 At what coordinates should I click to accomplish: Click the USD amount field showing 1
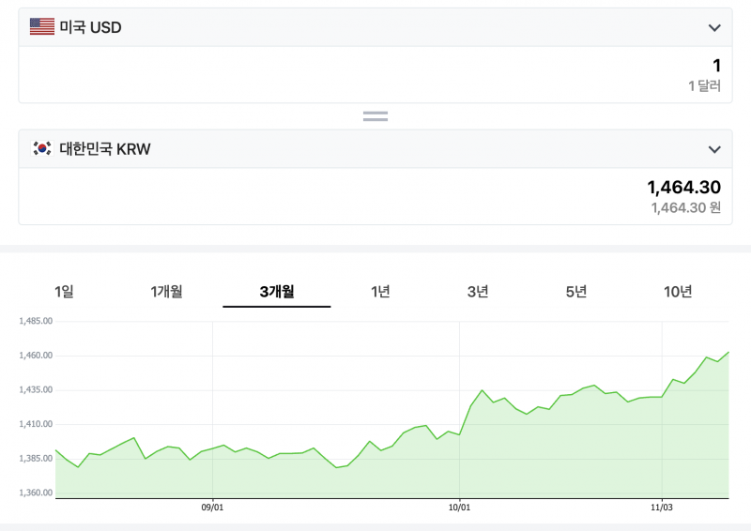(x=375, y=75)
